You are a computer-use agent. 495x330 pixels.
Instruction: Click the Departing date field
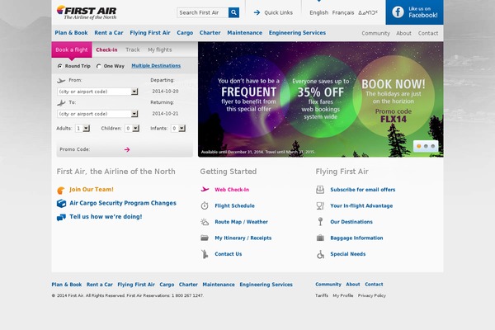(166, 92)
